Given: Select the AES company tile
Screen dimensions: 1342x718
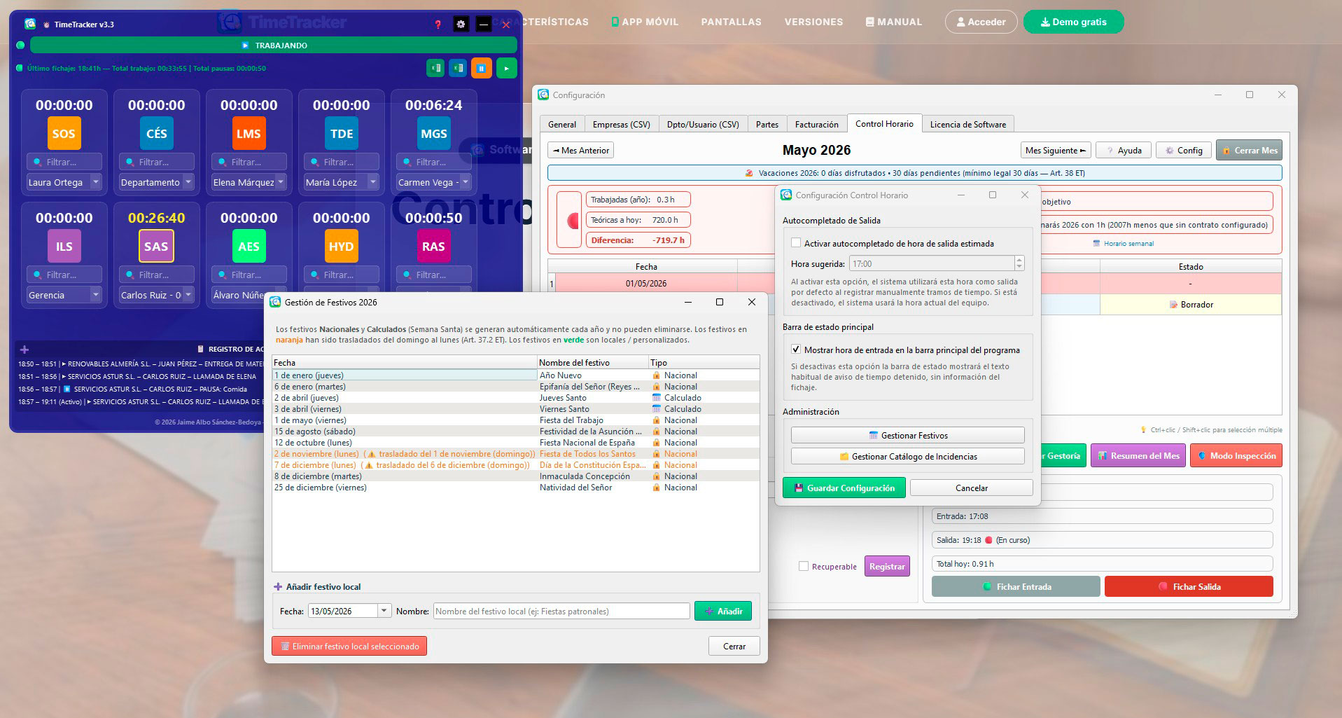Looking at the screenshot, I should tap(249, 246).
